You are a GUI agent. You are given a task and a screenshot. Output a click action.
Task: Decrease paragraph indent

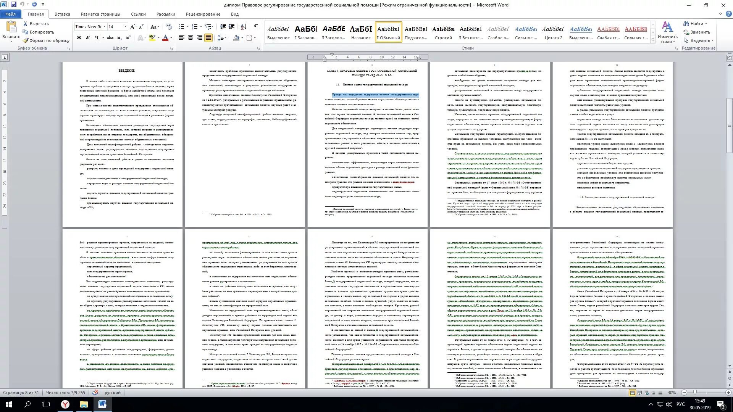pos(223,27)
